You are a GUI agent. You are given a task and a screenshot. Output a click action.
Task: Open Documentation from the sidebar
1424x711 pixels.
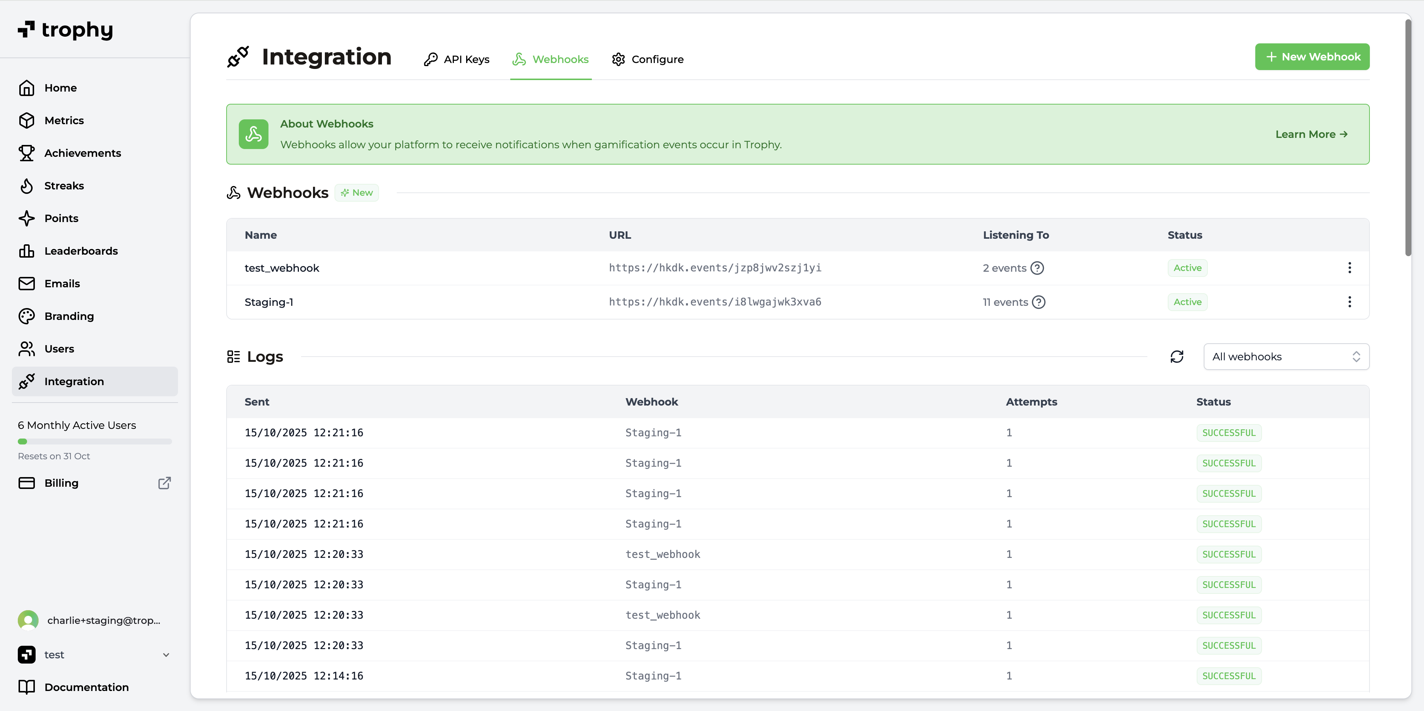click(x=86, y=687)
